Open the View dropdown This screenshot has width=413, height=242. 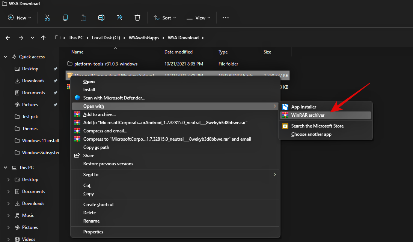pyautogui.click(x=198, y=18)
